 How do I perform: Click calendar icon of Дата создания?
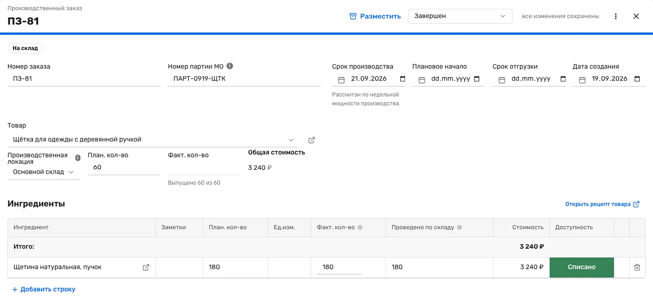(582, 80)
